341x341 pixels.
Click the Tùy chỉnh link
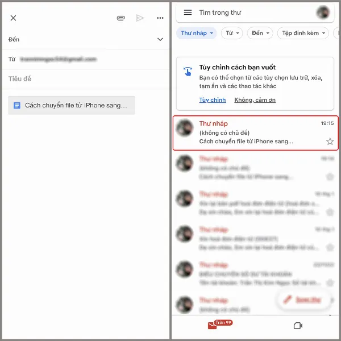click(x=213, y=100)
